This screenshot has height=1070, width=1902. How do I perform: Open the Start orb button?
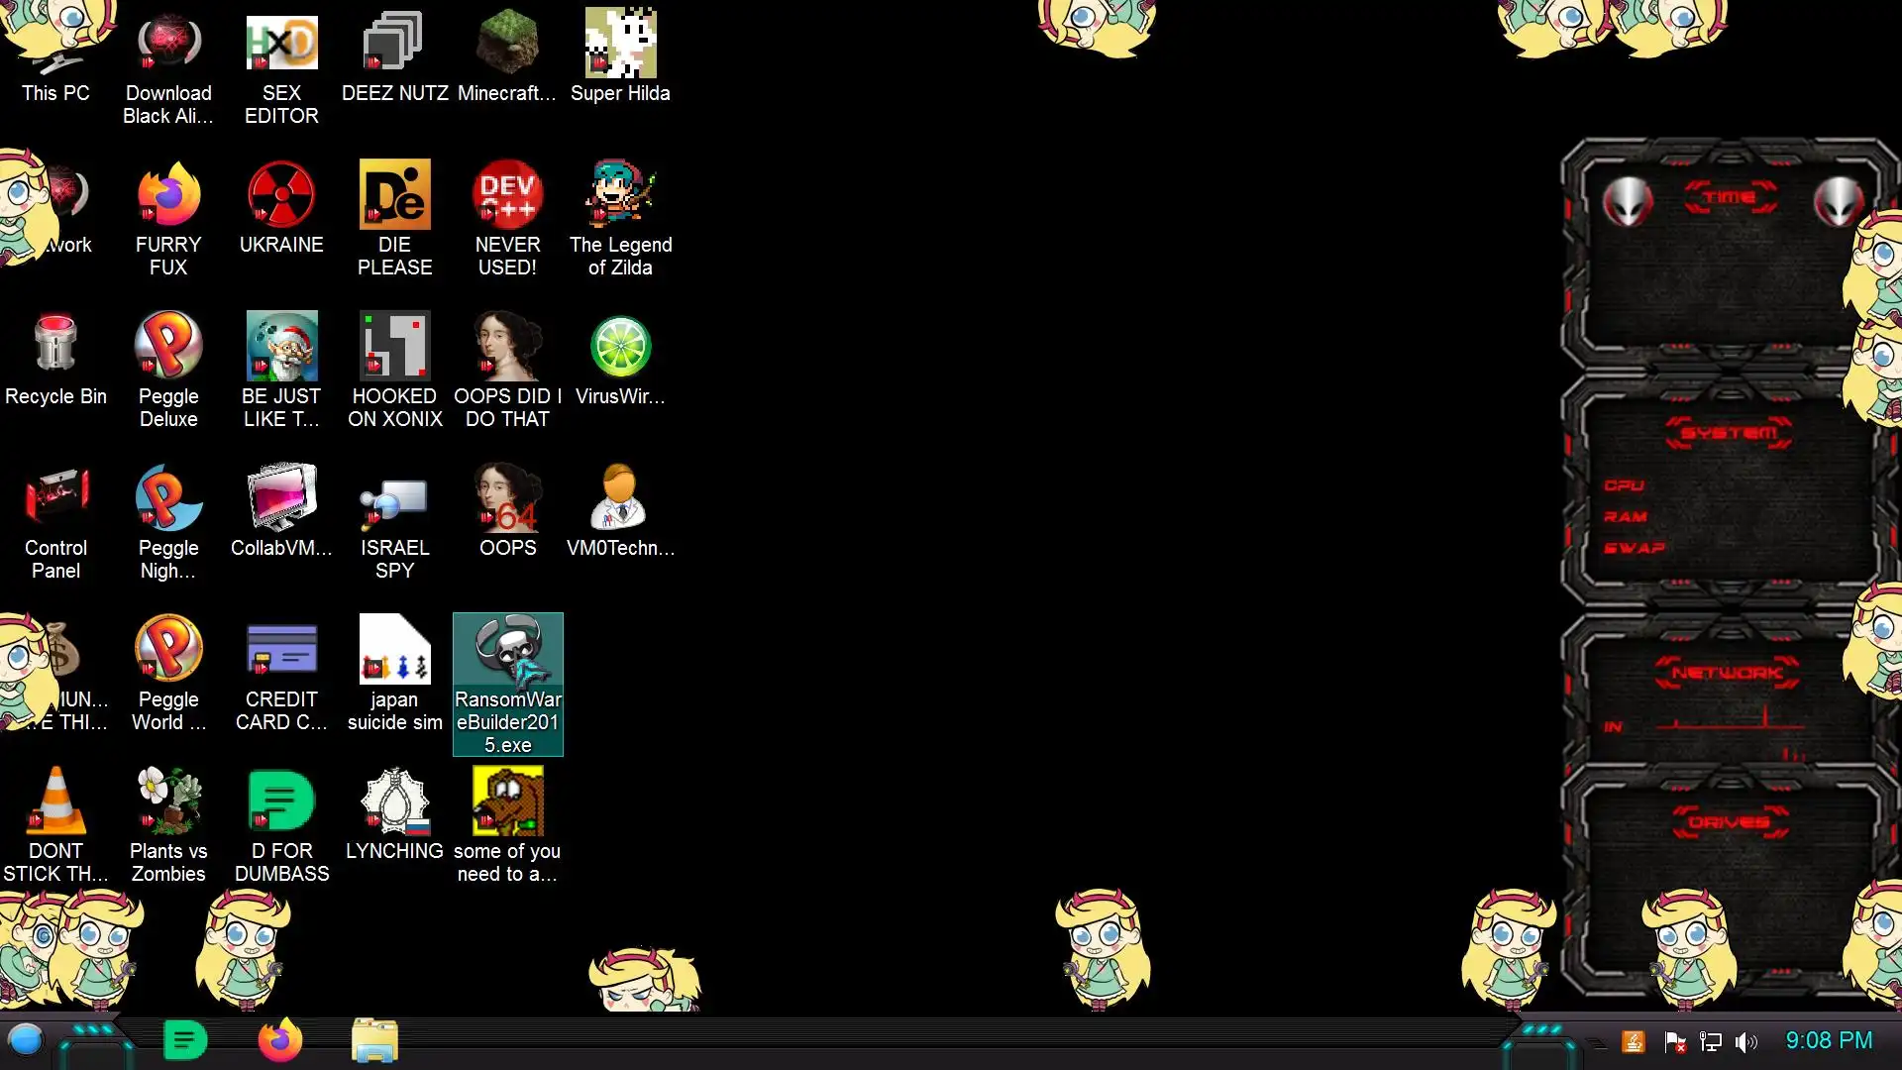click(x=26, y=1040)
